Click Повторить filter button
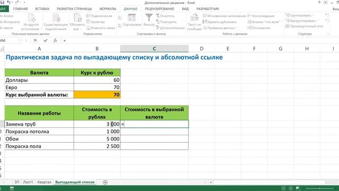This screenshot has height=191, width=339. [x=166, y=22]
